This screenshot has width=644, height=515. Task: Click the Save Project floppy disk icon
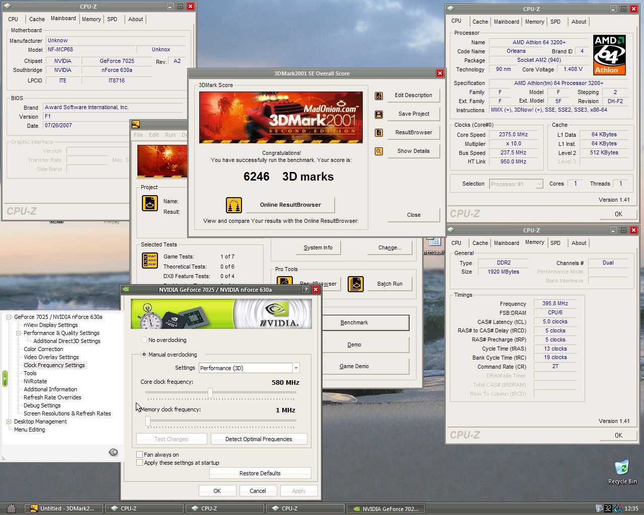pos(379,114)
